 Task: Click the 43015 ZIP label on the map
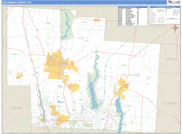(81, 38)
